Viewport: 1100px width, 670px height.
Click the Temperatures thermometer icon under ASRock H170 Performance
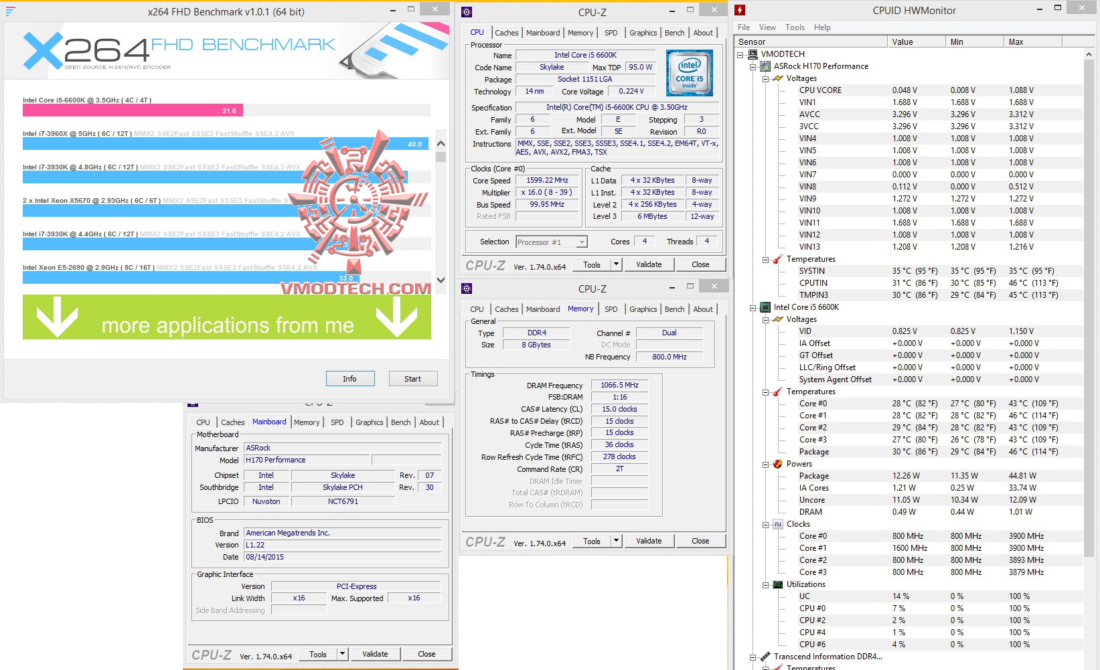pyautogui.click(x=778, y=259)
